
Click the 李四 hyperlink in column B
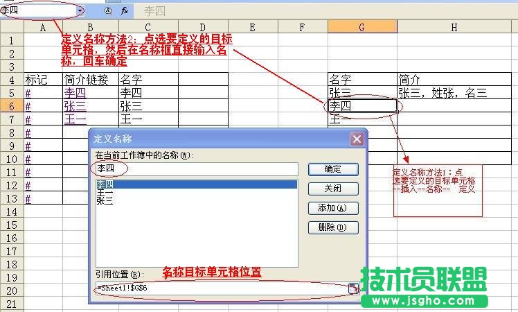pos(75,93)
